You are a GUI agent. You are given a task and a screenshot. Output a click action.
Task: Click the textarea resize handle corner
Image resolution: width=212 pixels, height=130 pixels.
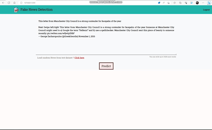[x=176, y=54]
